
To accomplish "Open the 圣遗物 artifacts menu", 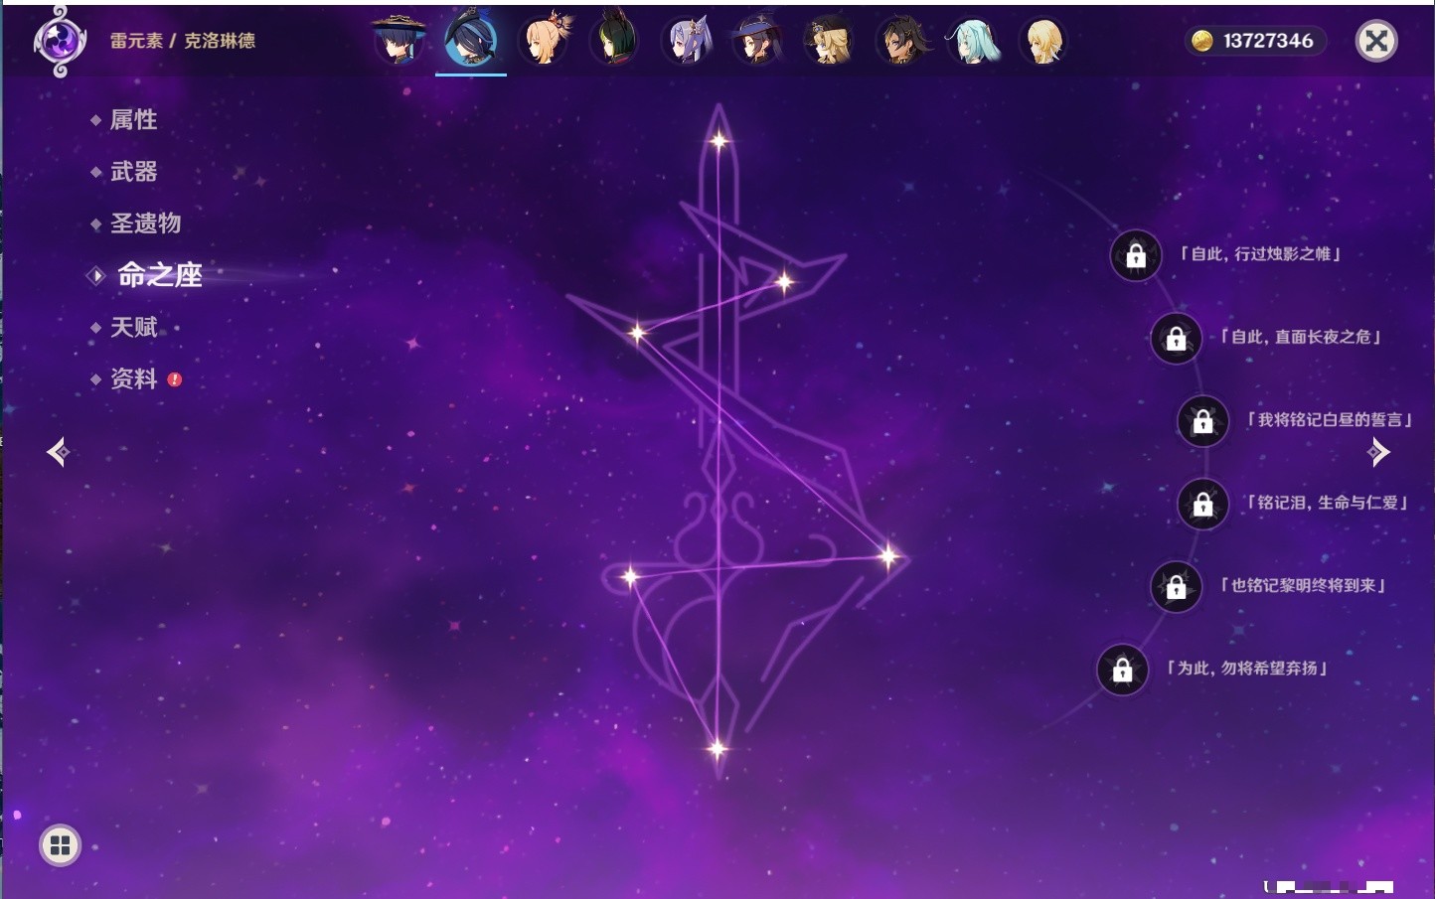I will pos(145,224).
